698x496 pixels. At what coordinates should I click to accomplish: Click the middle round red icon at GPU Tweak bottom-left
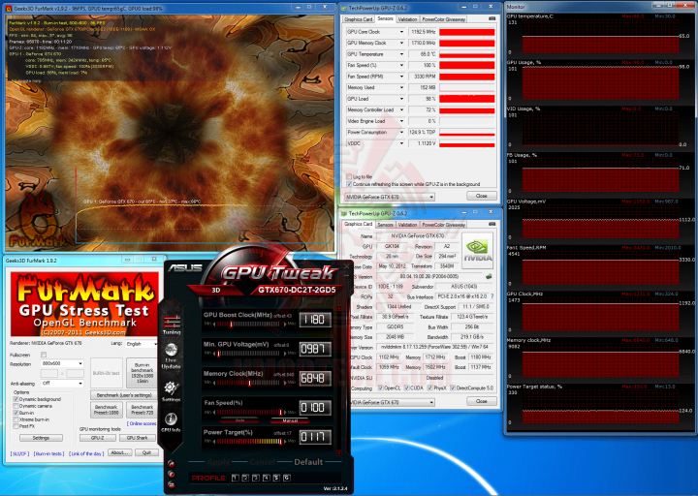point(172,474)
